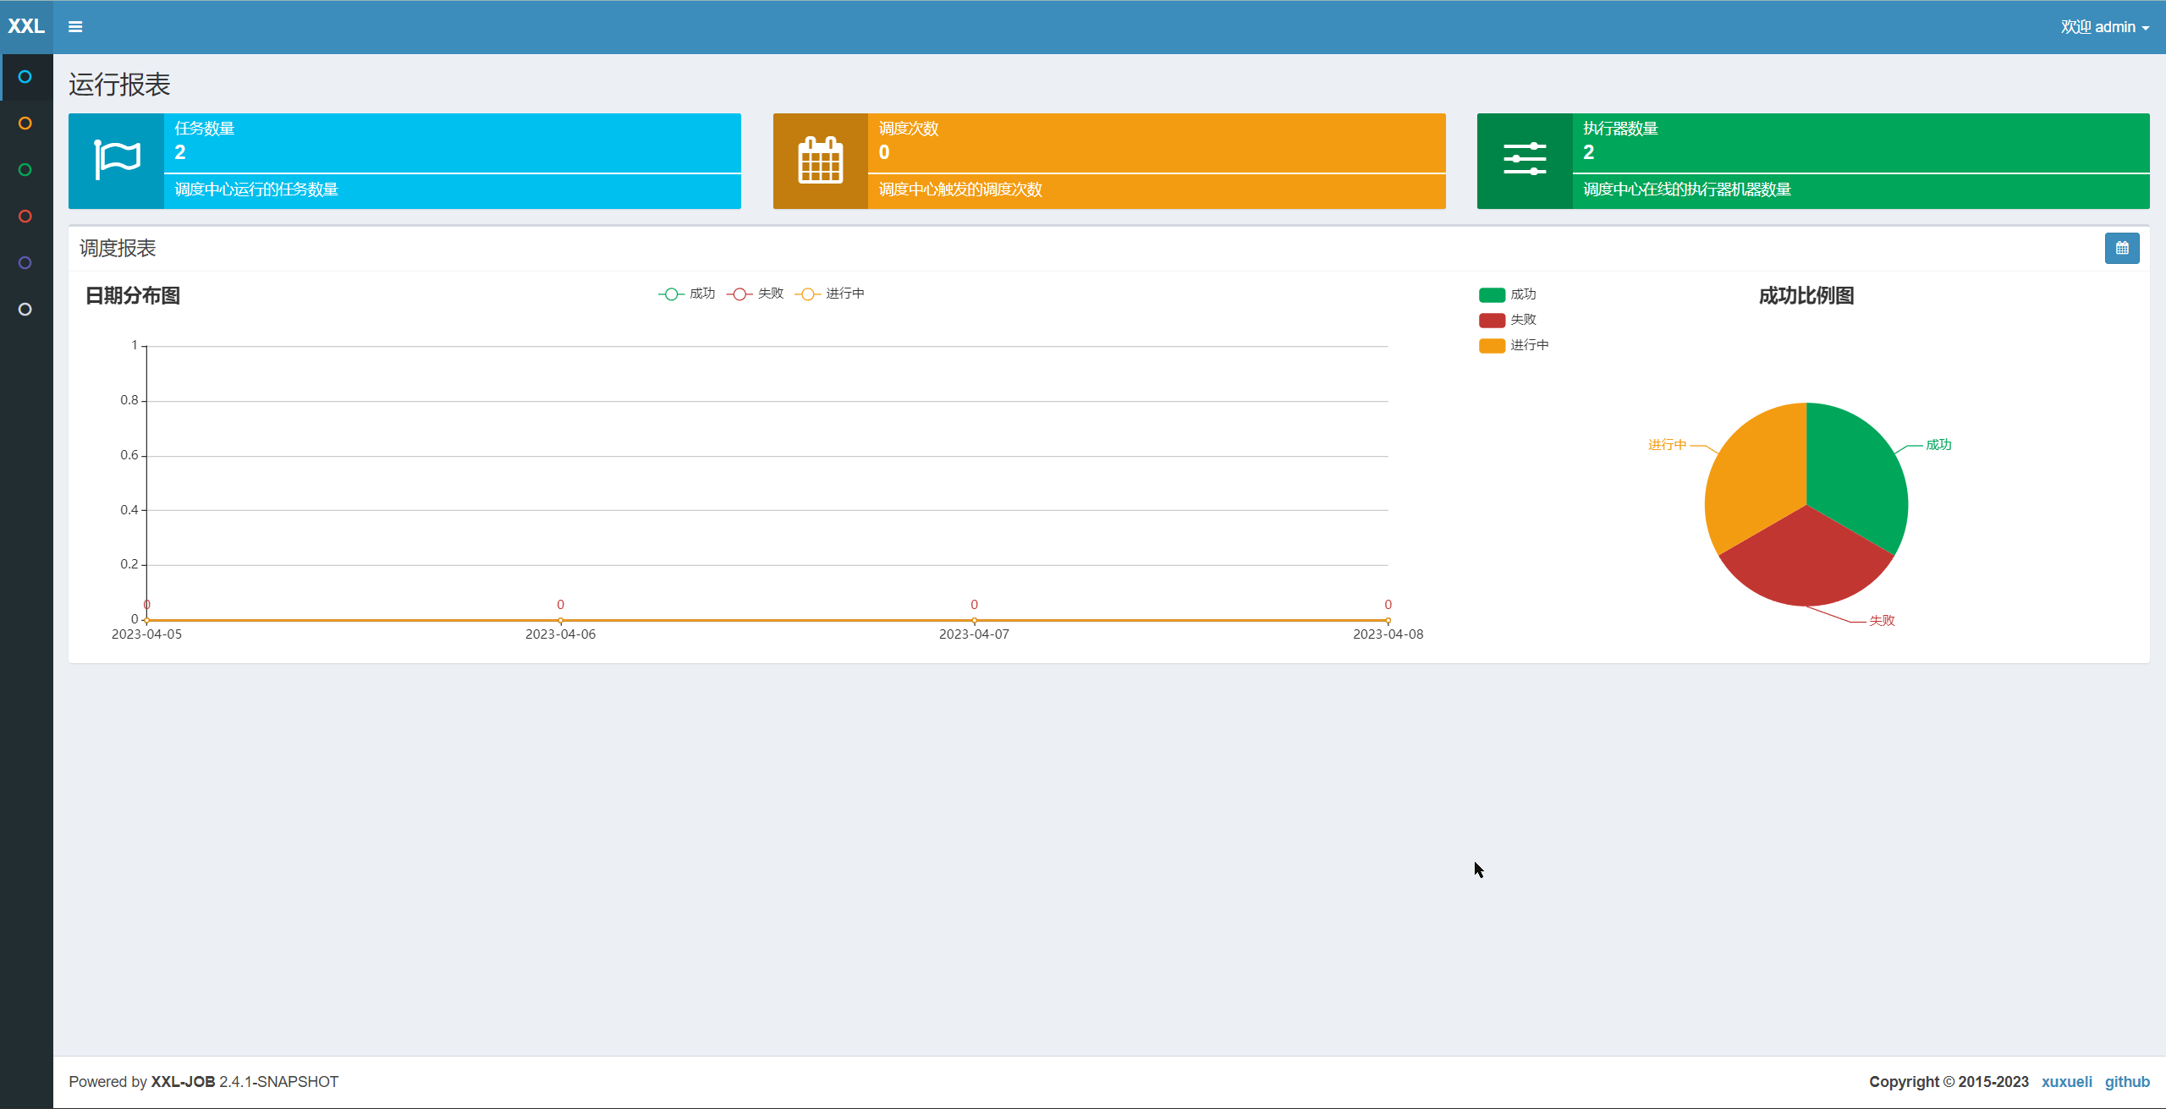Click the 成功比例图 chart title
The width and height of the screenshot is (2166, 1109).
pos(1806,296)
